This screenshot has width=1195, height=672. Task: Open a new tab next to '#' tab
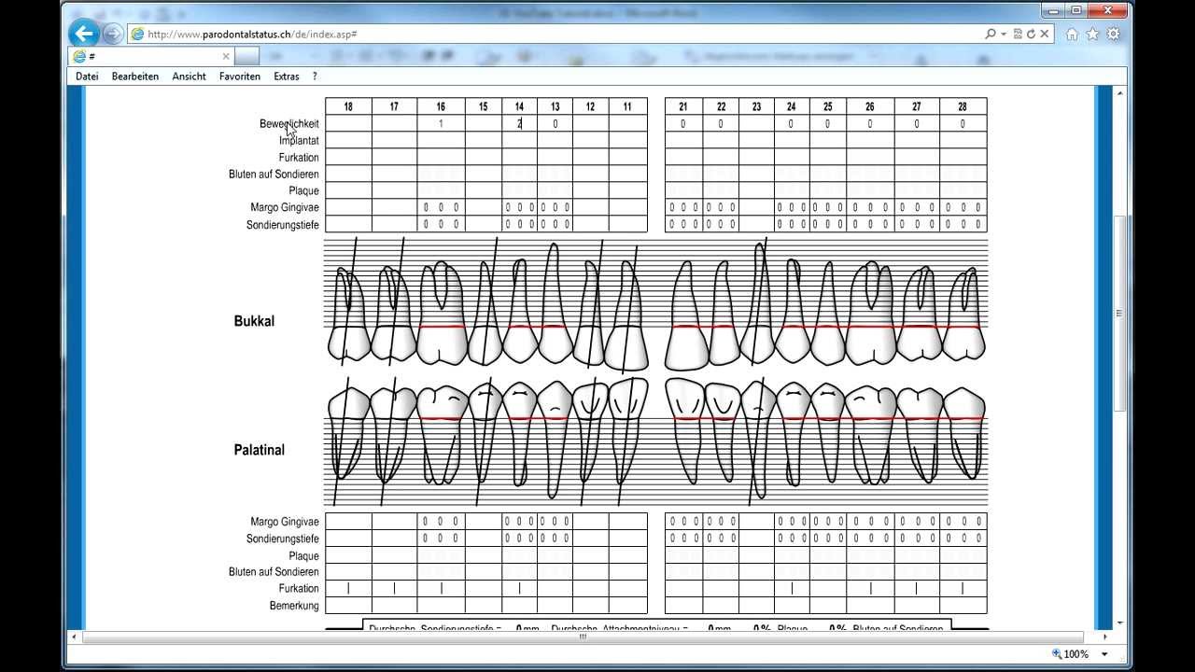[247, 56]
